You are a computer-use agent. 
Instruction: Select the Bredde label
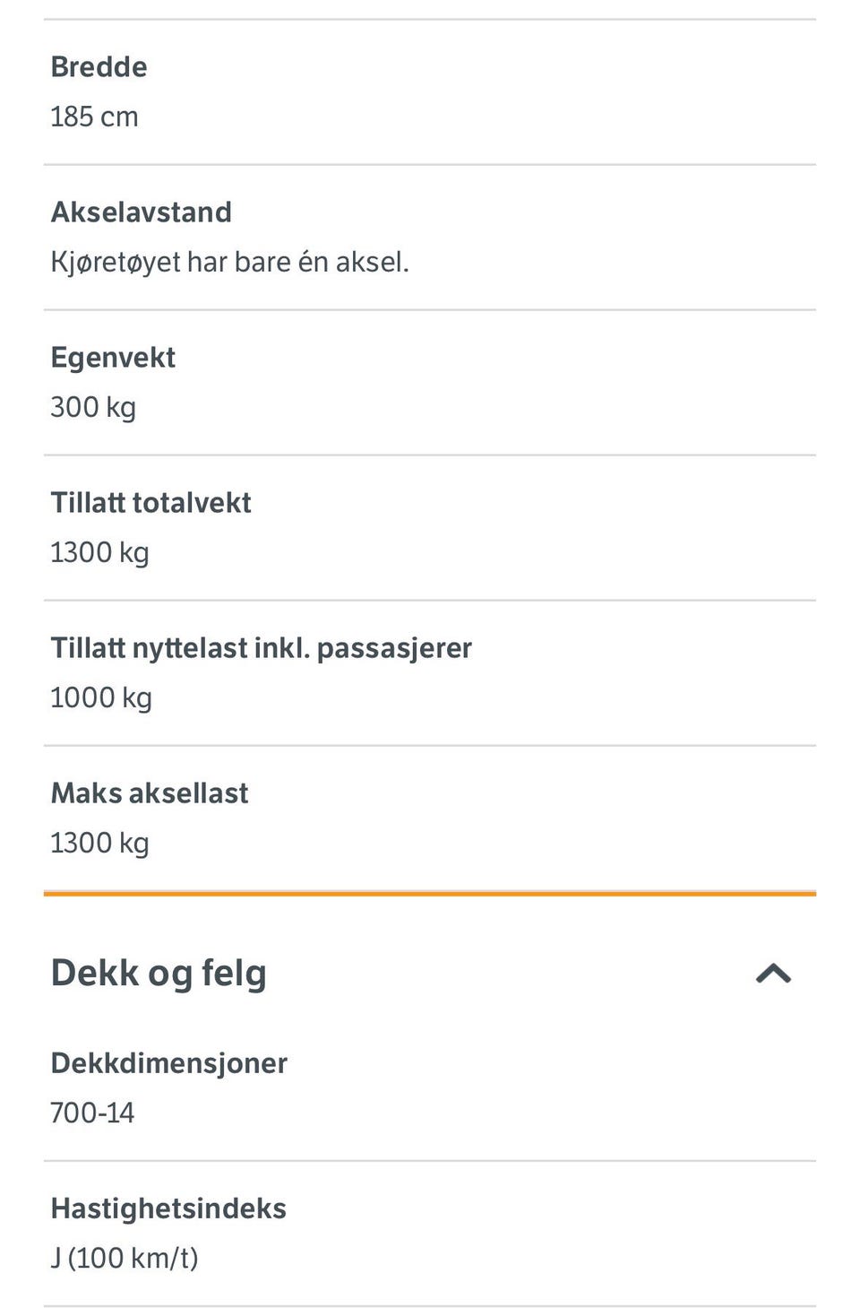99,67
